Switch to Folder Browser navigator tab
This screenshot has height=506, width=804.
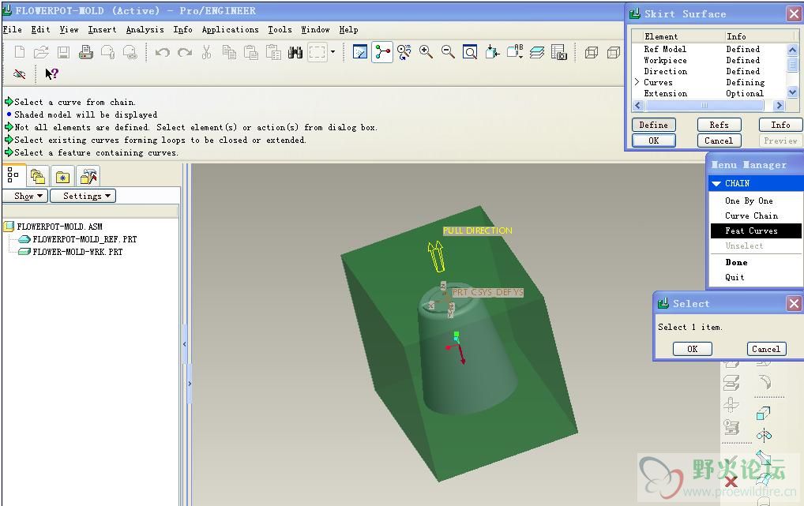pyautogui.click(x=37, y=177)
